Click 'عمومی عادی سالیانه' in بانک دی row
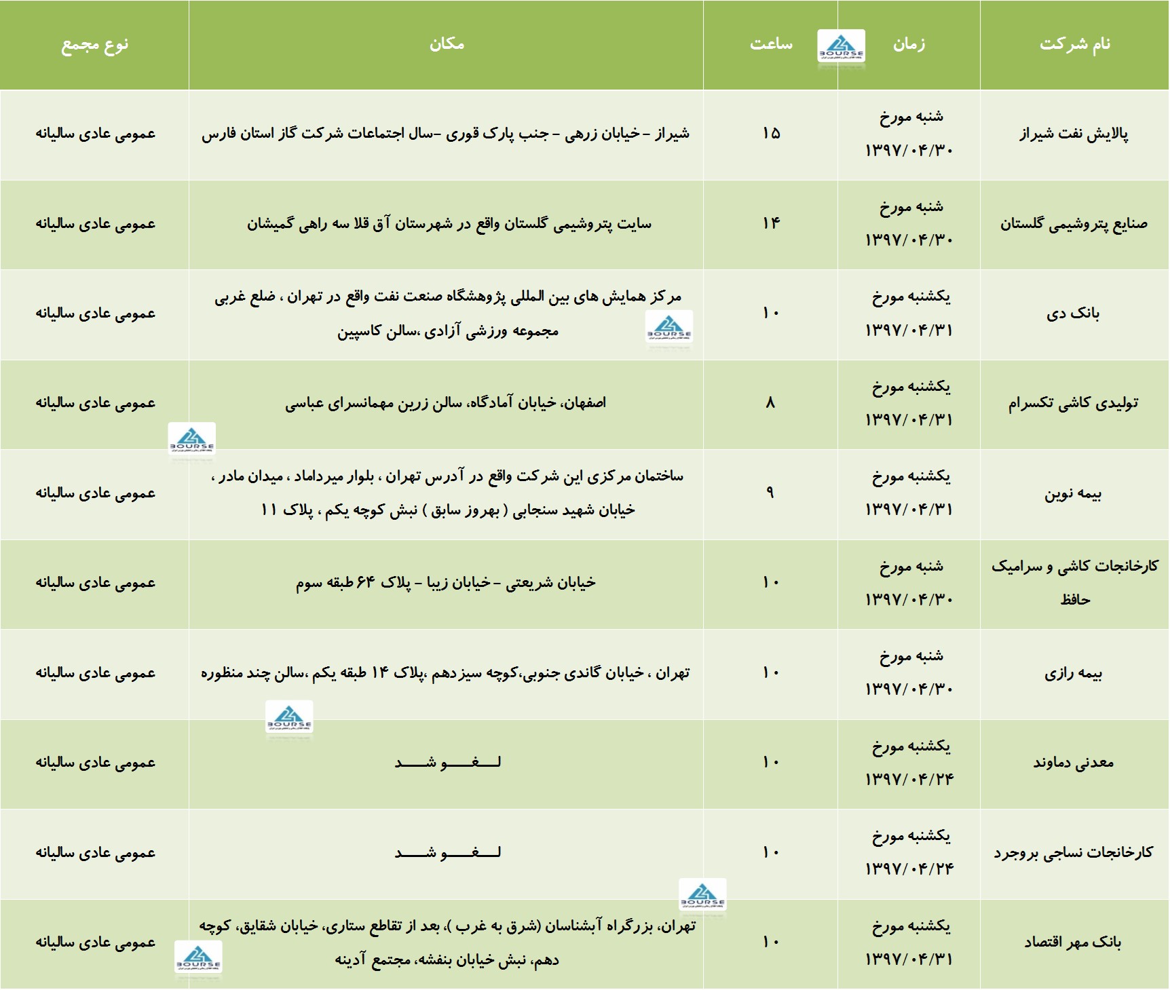 (x=95, y=313)
